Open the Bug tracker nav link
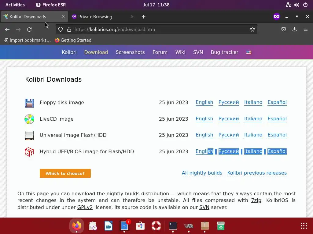This screenshot has height=234, width=313. tap(225, 52)
